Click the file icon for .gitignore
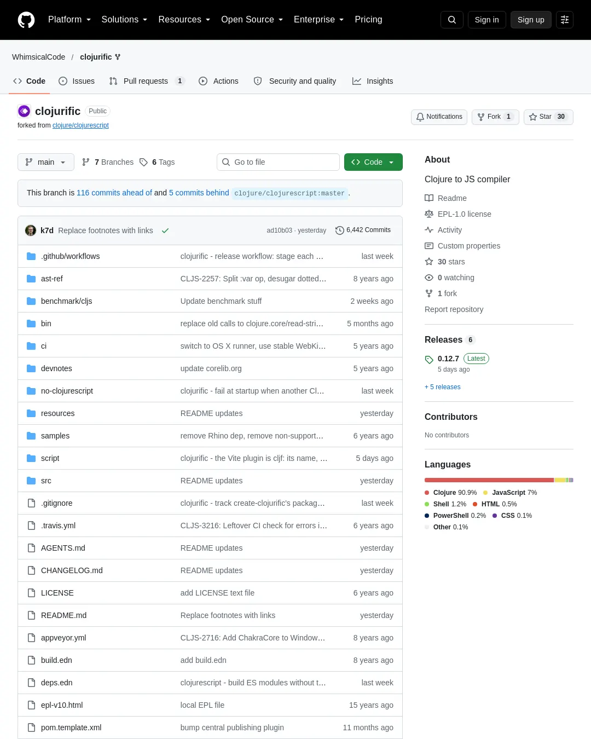Viewport: 591px width, 739px height. pyautogui.click(x=31, y=503)
